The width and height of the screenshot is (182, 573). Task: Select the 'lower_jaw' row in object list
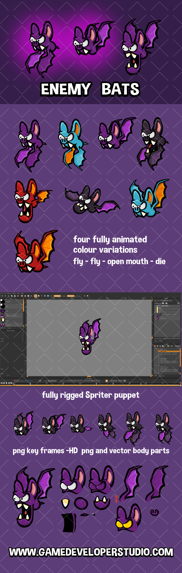pos(12,325)
